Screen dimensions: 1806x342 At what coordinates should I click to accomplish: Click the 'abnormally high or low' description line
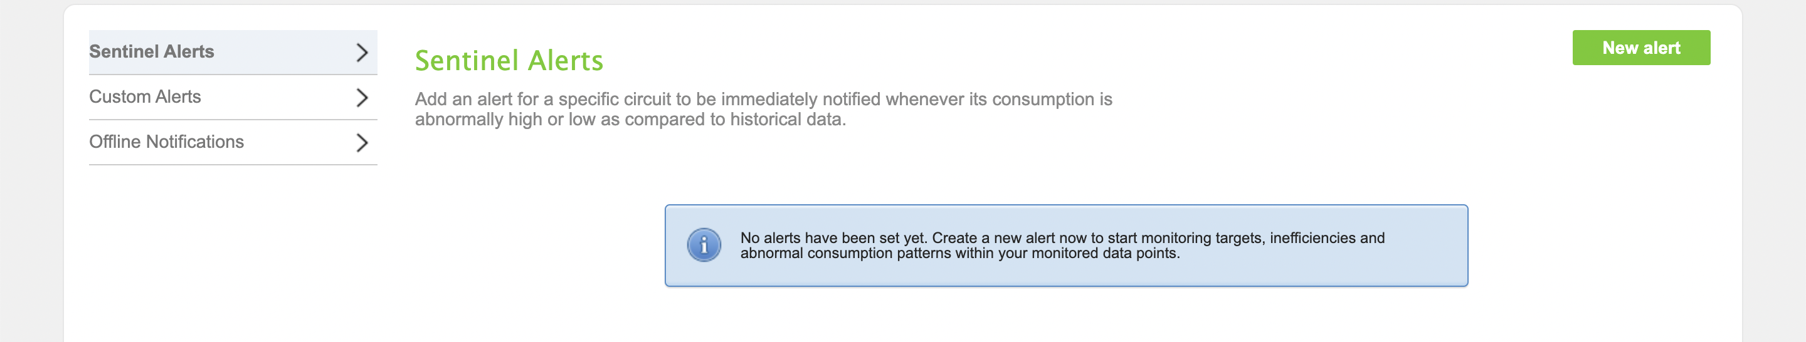click(630, 120)
